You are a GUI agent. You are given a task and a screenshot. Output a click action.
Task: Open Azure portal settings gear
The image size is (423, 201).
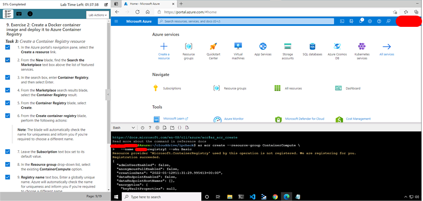click(370, 21)
